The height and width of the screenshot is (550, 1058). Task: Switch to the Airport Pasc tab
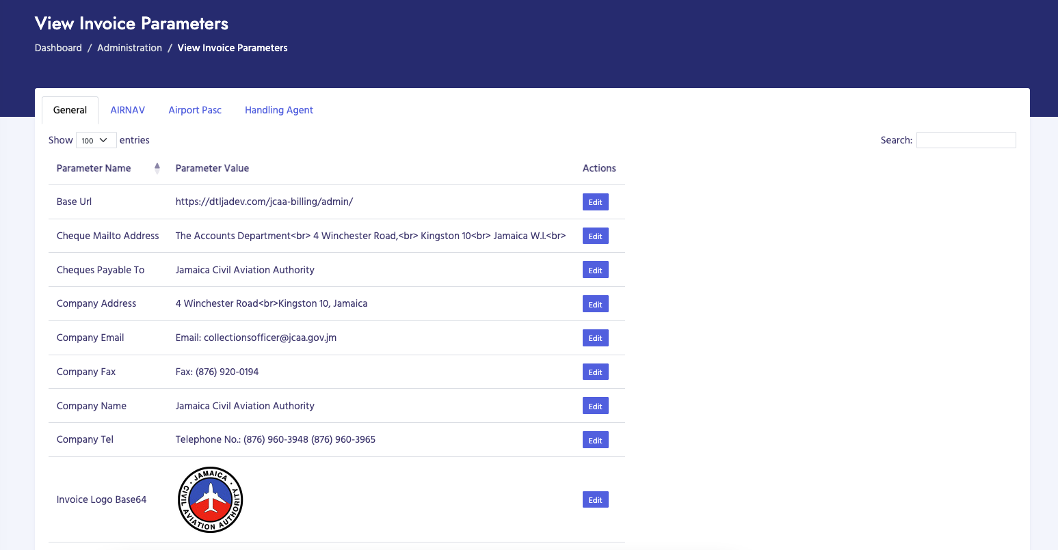tap(195, 110)
